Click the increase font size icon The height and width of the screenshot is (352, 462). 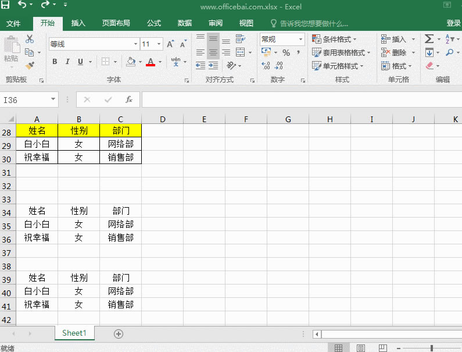[x=170, y=44]
